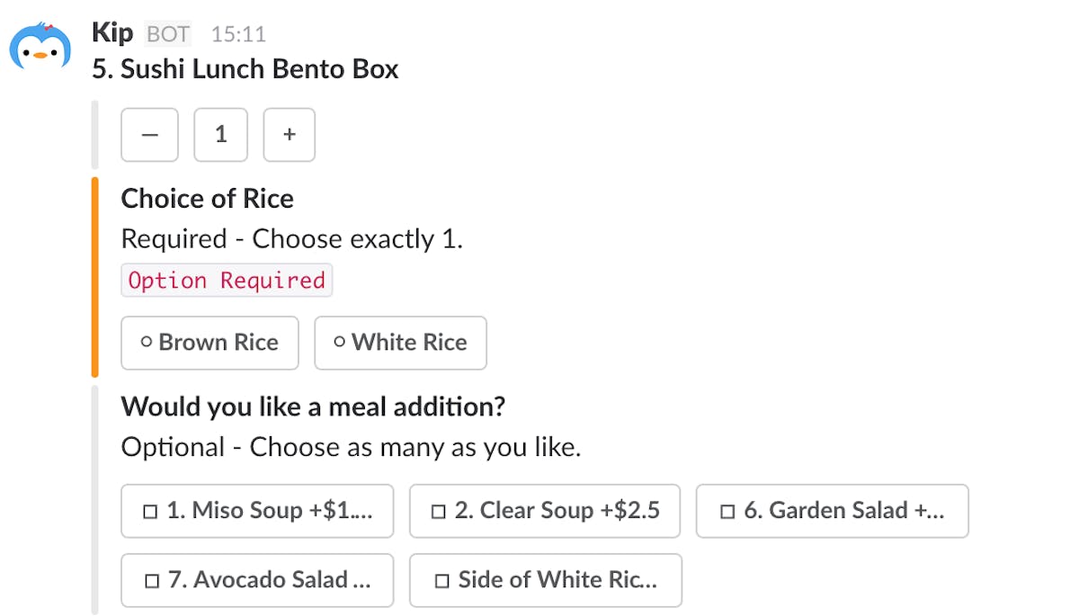This screenshot has width=1079, height=616.
Task: Add the 6. Garden Salad meal addition
Action: click(x=832, y=510)
